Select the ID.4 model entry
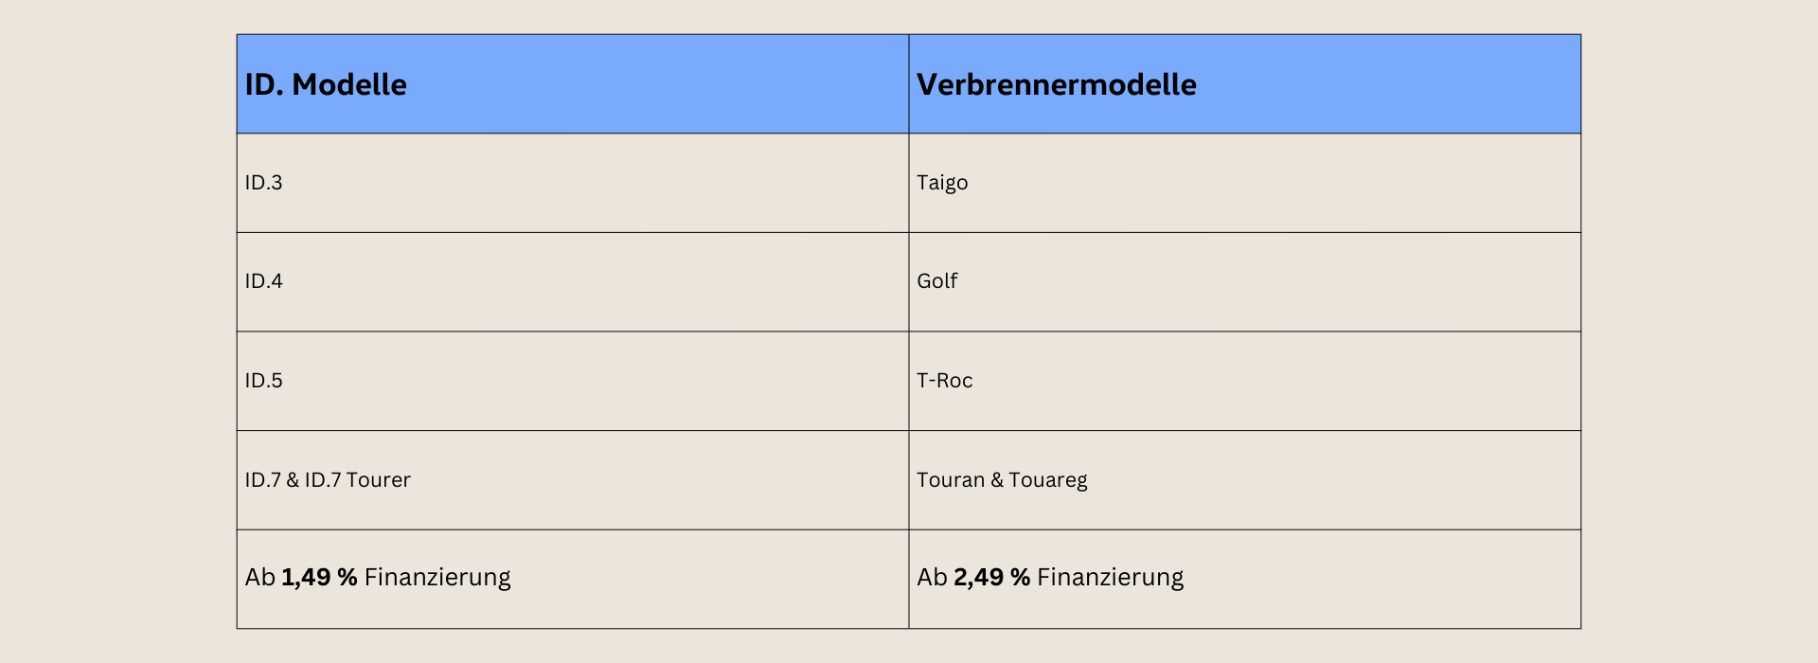 [x=263, y=281]
